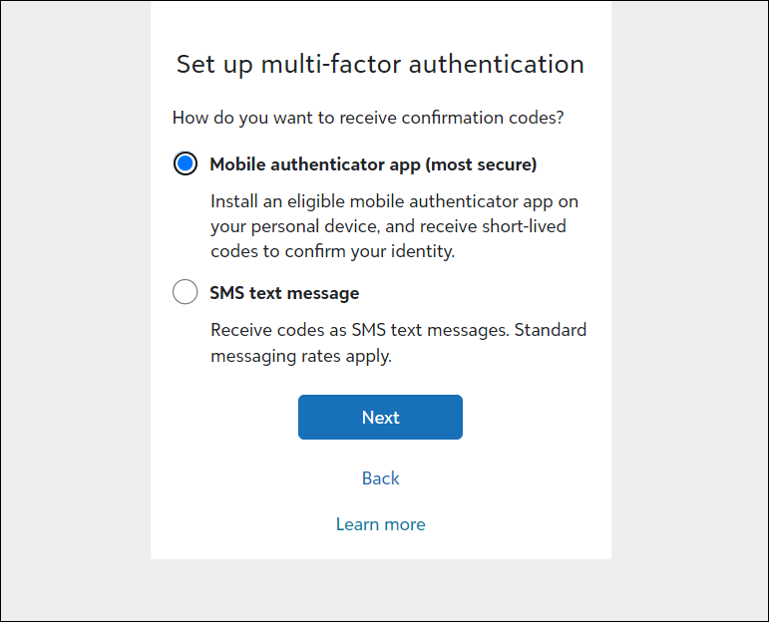
Task: Click the "Install an eligible mobile authenticator" line
Action: pyautogui.click(x=394, y=201)
